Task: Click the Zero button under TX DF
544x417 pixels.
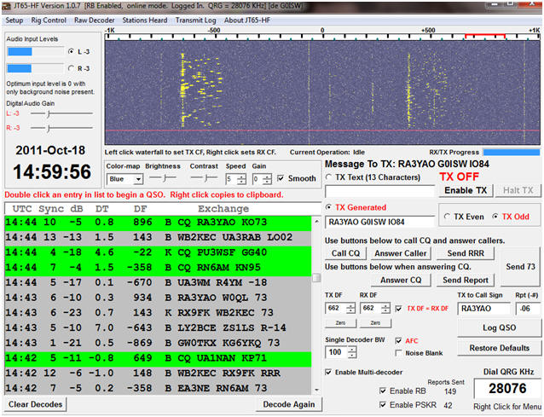Action: 340,323
